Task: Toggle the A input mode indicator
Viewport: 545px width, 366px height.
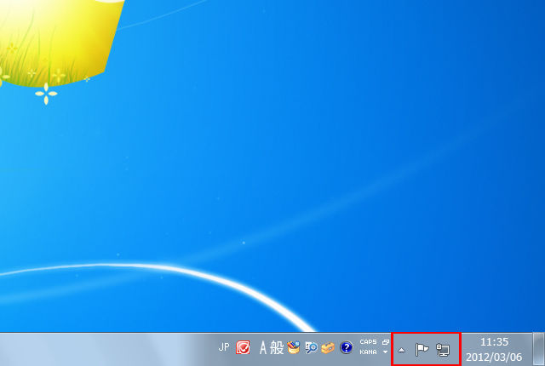Action: point(263,347)
